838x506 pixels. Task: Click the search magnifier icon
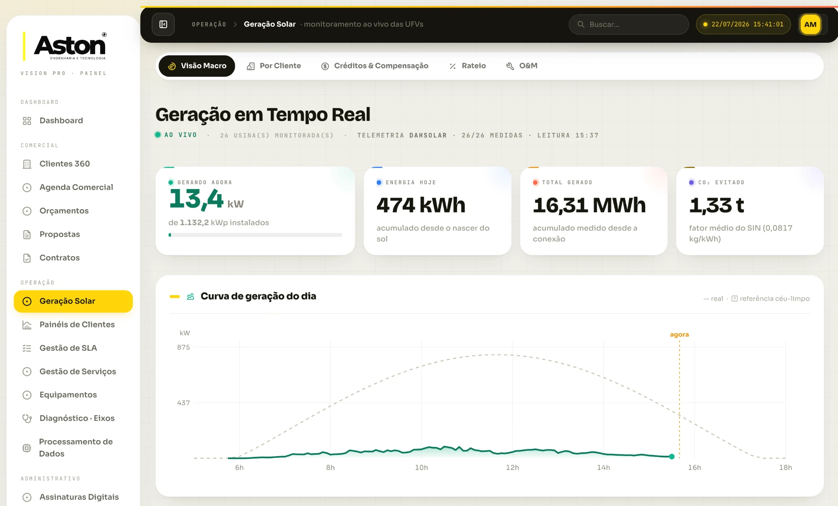581,24
